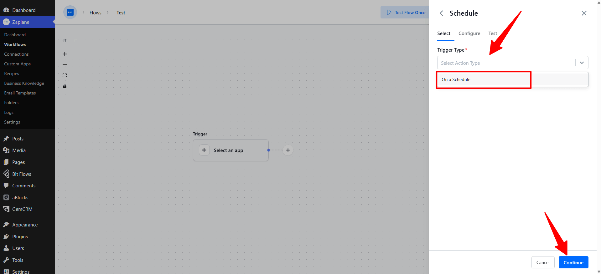Go back from the Schedule panel

coord(441,13)
